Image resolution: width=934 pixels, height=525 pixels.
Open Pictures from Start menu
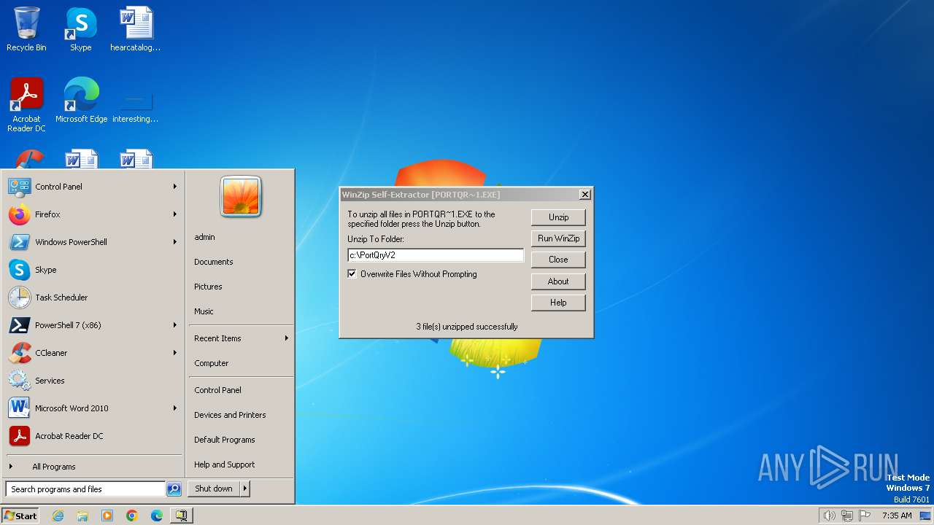click(208, 287)
